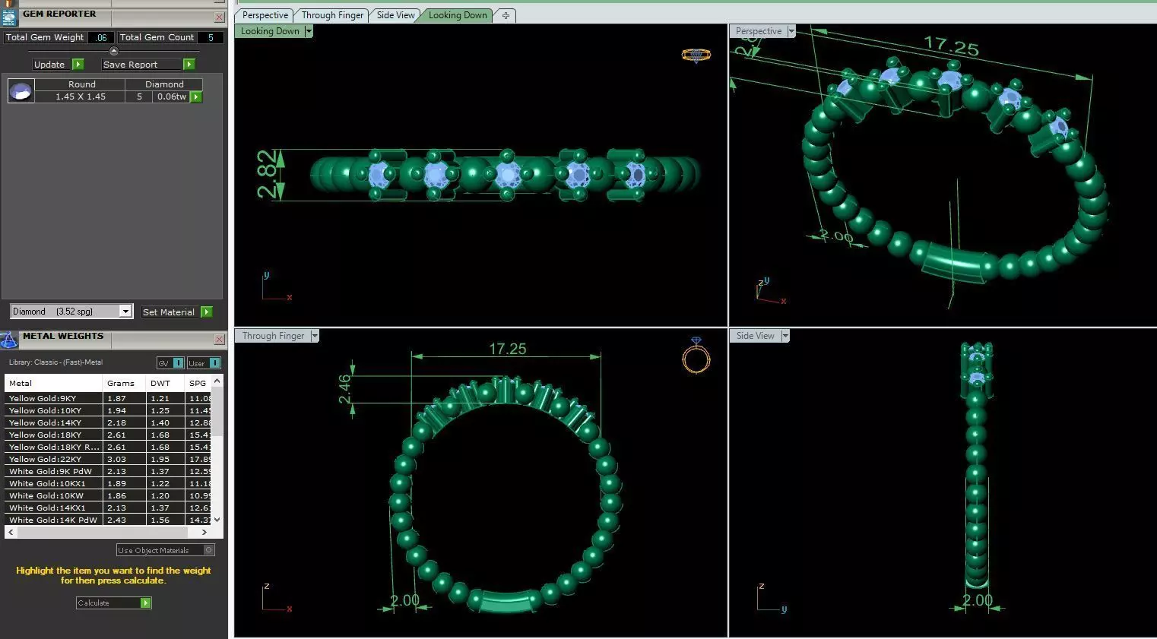Click the round gem thumbnail in Gem Reporter
Viewport: 1157px width, 639px height.
click(21, 90)
